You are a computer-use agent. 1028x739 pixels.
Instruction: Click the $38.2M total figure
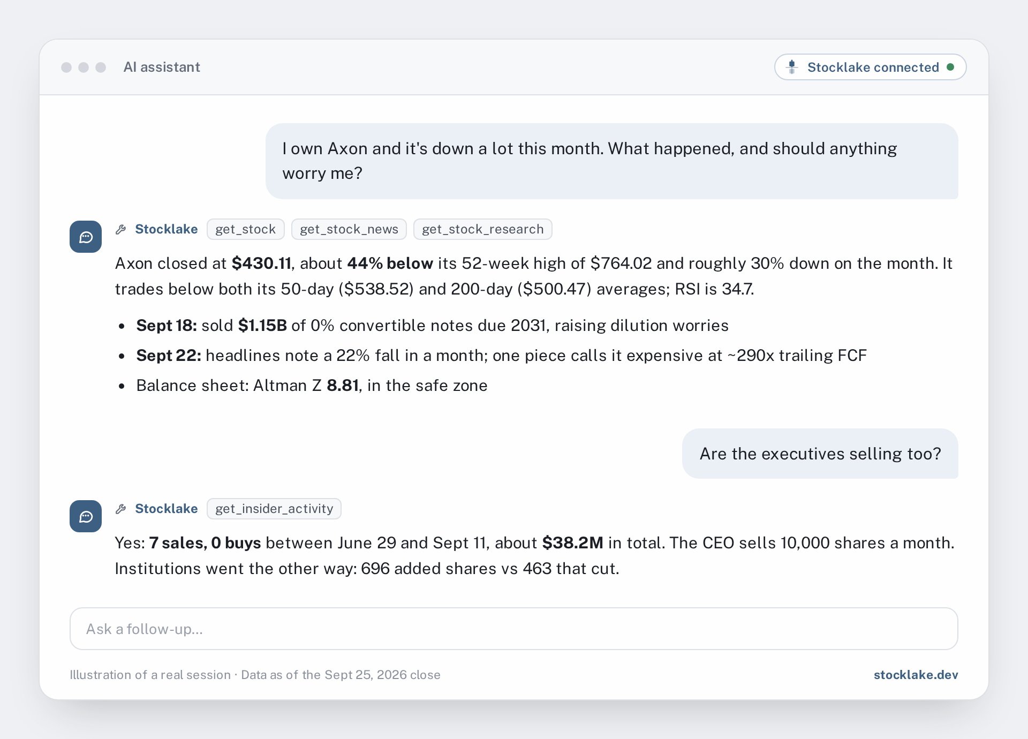tap(573, 543)
